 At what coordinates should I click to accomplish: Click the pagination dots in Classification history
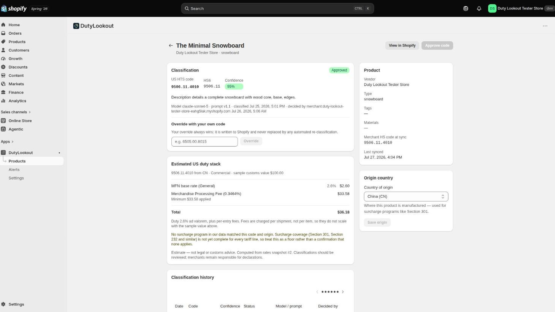pyautogui.click(x=330, y=292)
